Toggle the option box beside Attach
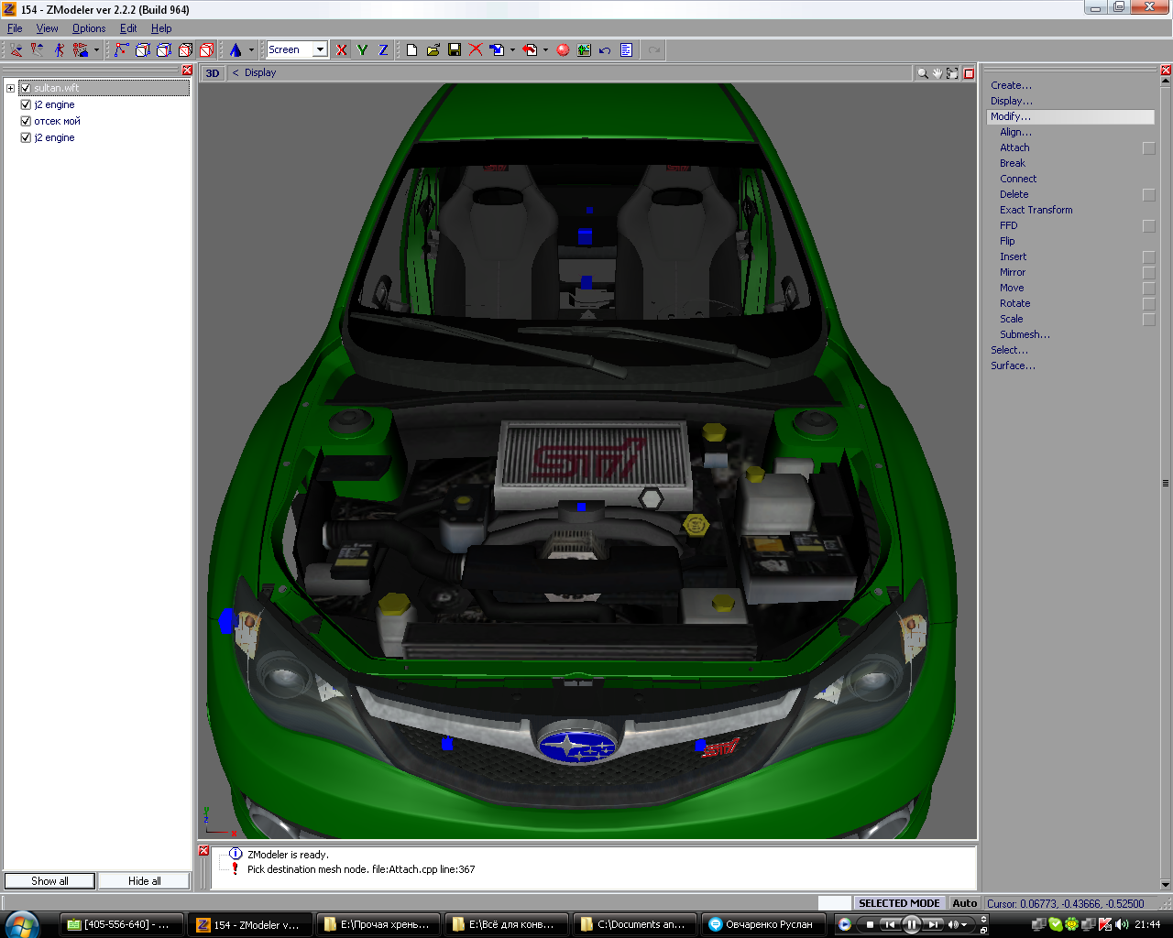1173x938 pixels. coord(1149,148)
